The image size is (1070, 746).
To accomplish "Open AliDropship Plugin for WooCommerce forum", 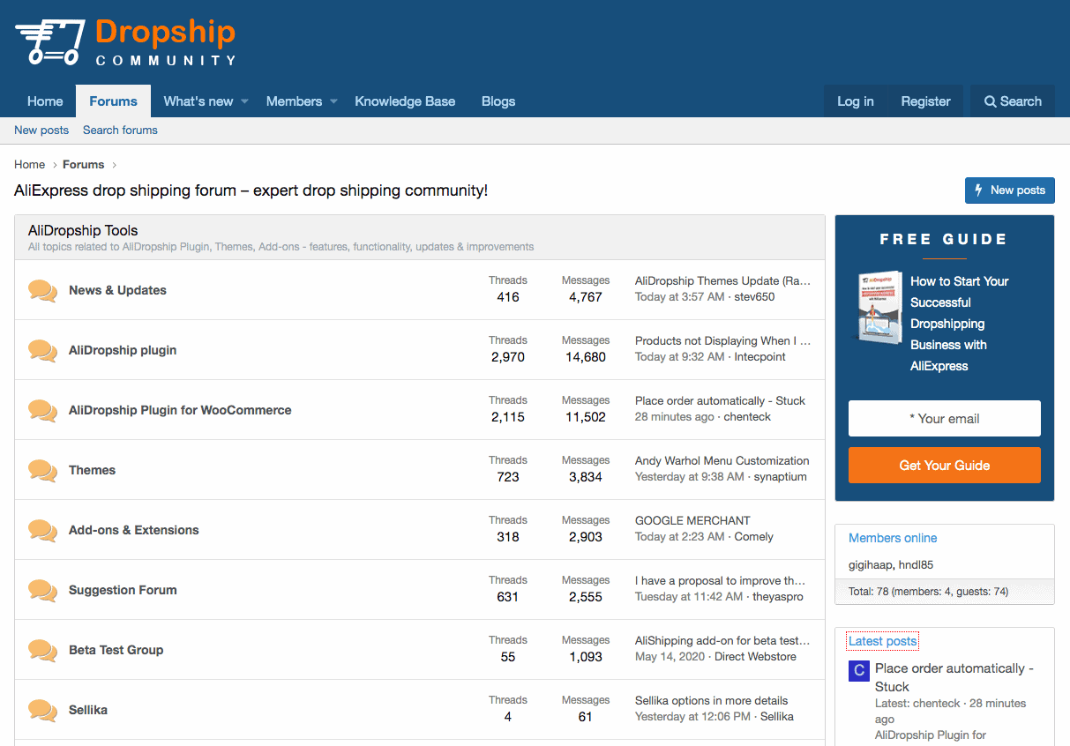I will [180, 410].
